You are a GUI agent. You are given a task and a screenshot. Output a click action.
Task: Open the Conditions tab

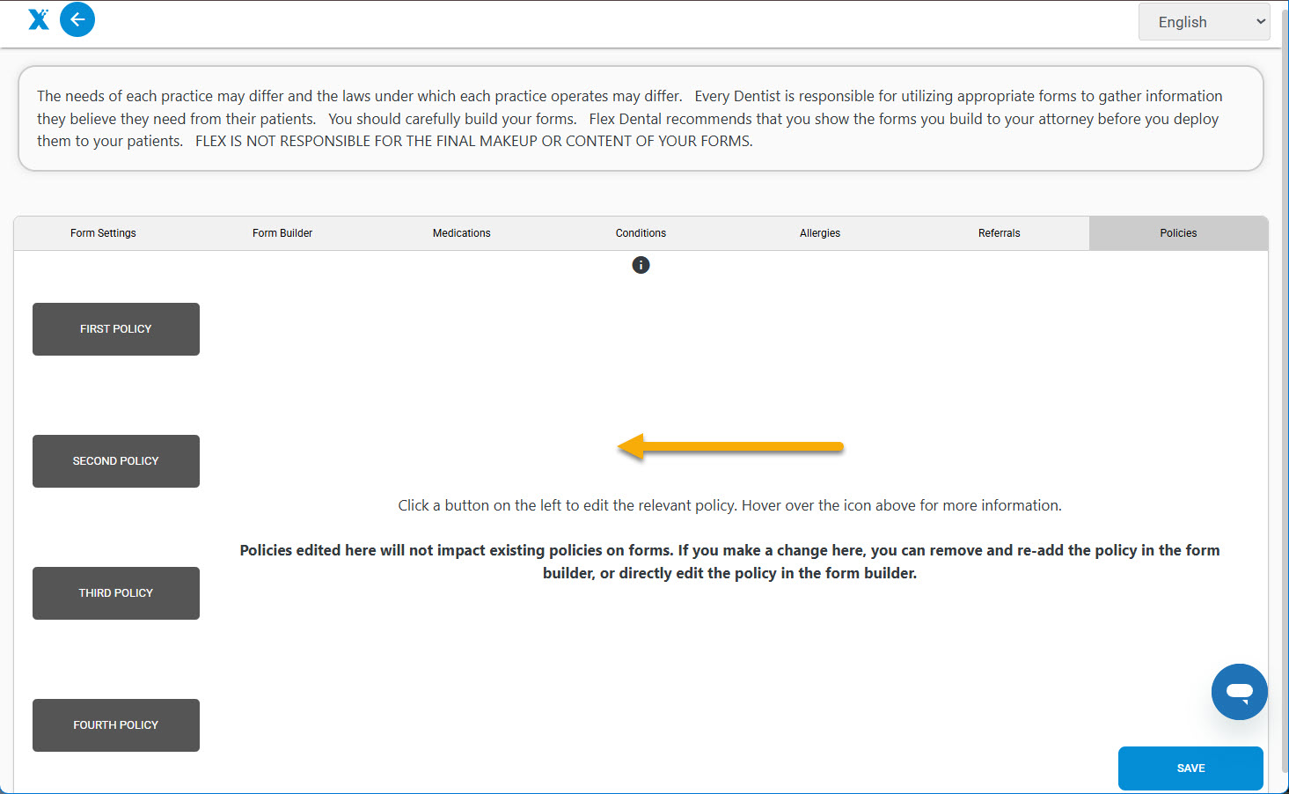[641, 233]
